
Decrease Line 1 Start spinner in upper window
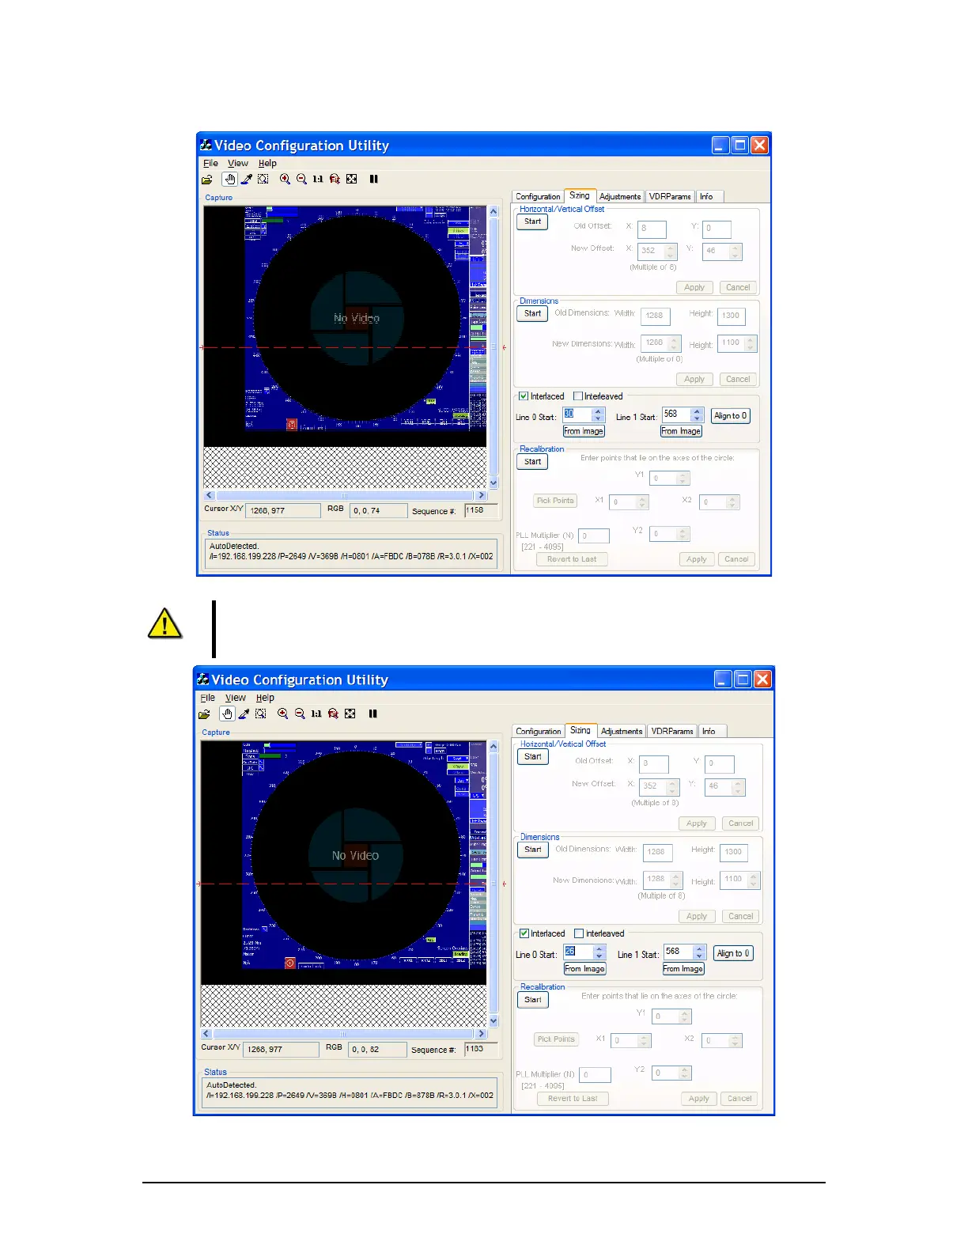point(697,418)
